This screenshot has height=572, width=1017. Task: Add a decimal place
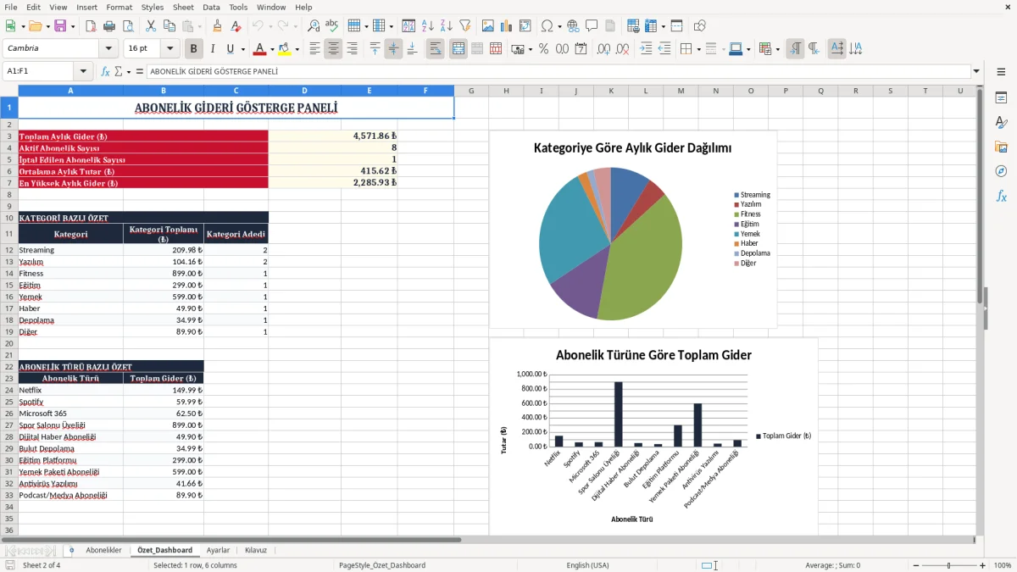coord(604,49)
